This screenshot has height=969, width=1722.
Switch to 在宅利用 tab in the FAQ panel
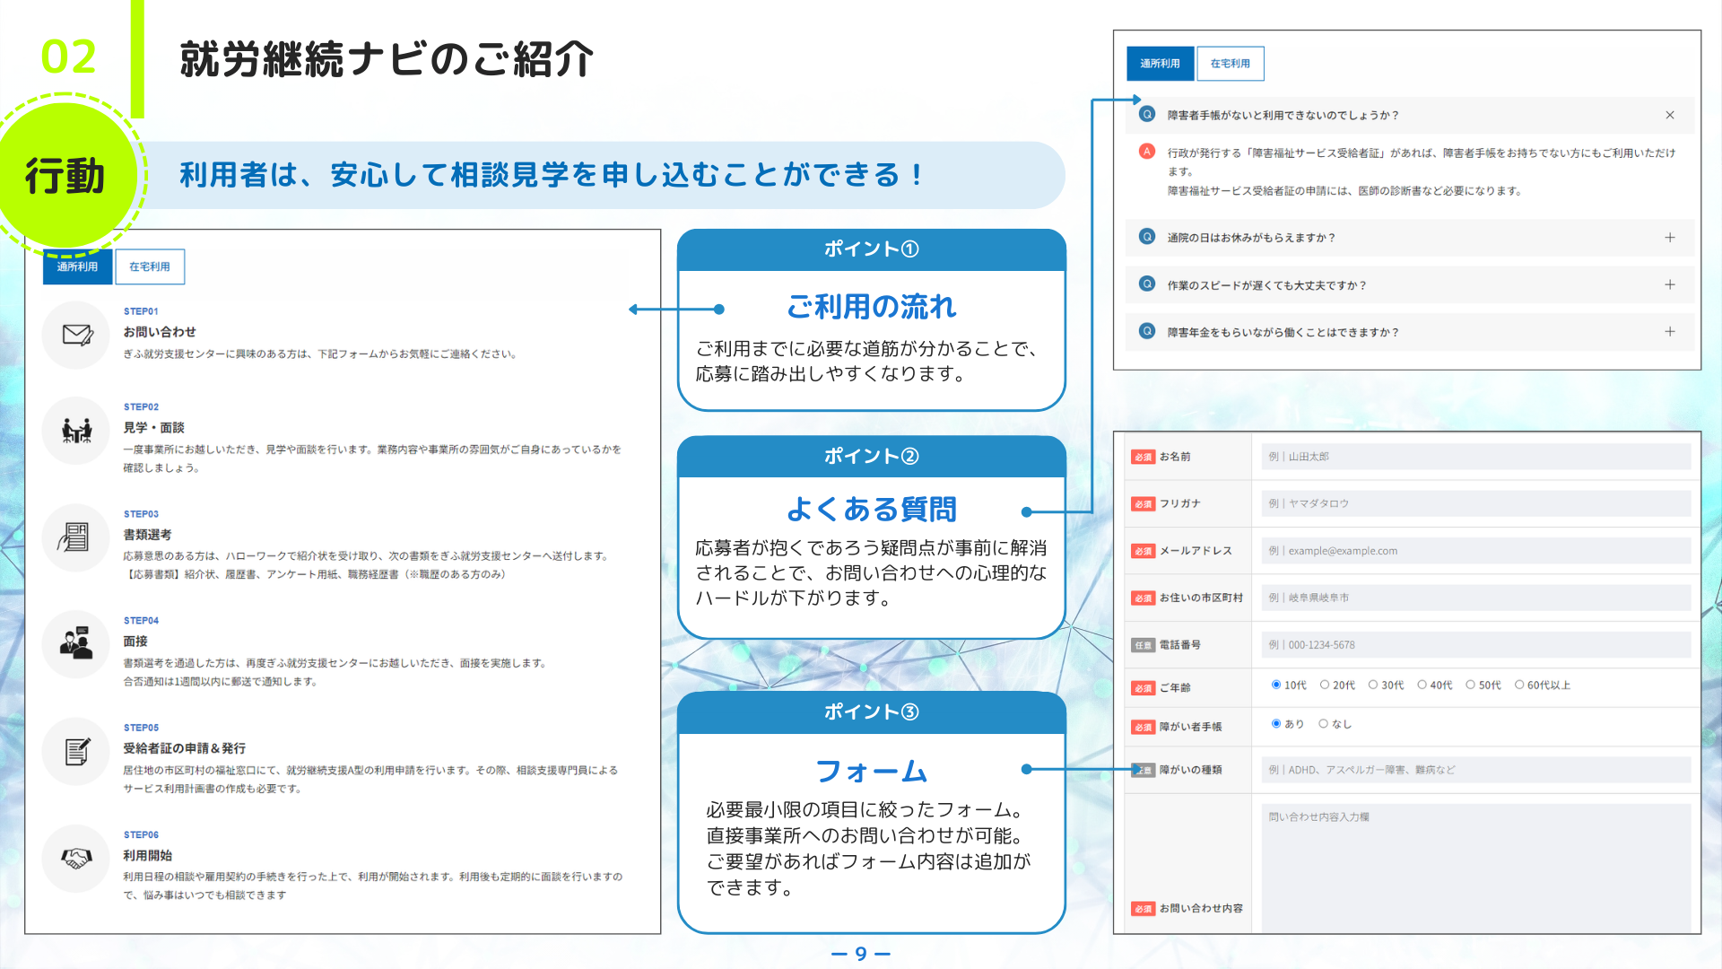1230,64
